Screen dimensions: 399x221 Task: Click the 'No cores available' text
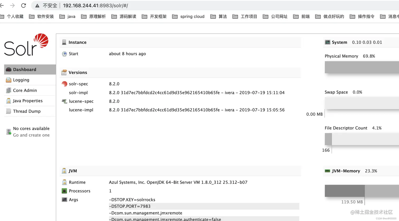click(x=31, y=128)
